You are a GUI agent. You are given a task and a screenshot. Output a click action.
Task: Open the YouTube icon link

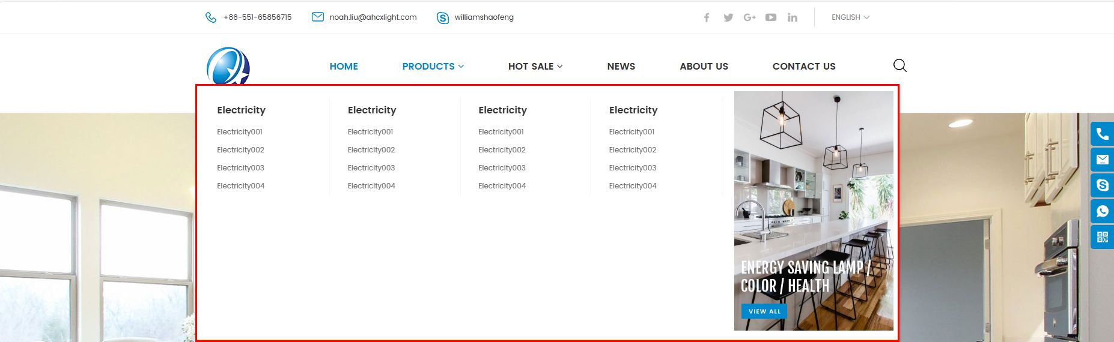pyautogui.click(x=771, y=17)
